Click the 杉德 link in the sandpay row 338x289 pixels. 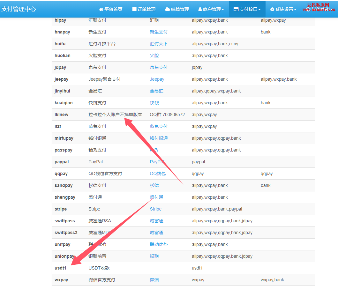(x=154, y=186)
